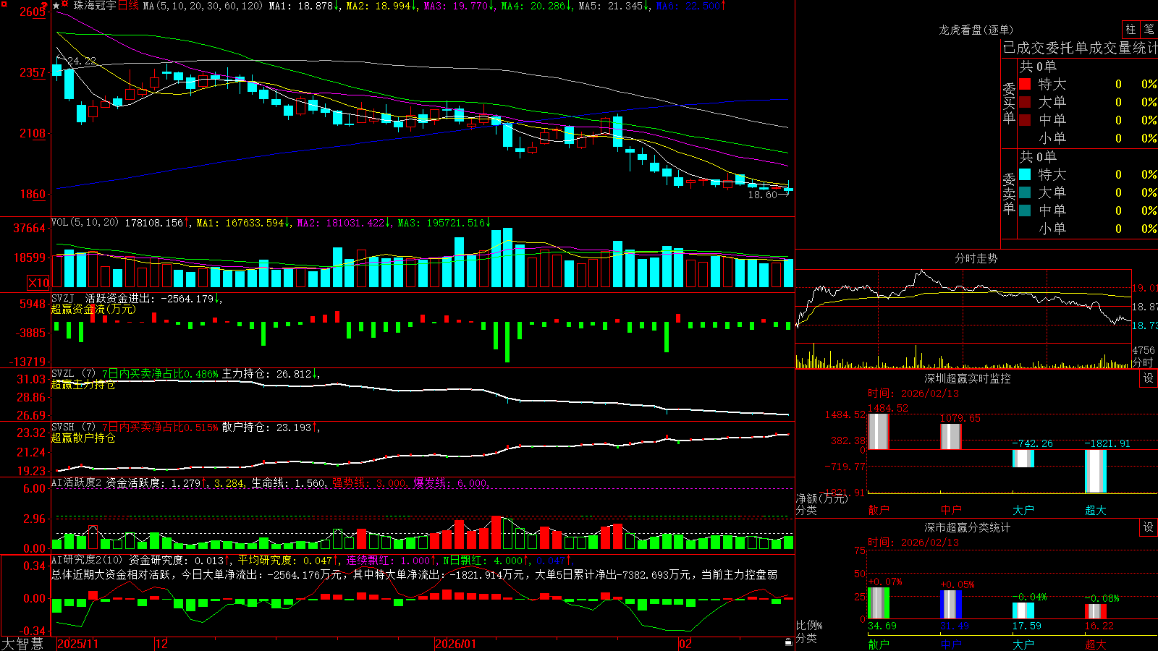Jump to the 2026/01 timeline marker
This screenshot has width=1158, height=651.
pos(456,644)
